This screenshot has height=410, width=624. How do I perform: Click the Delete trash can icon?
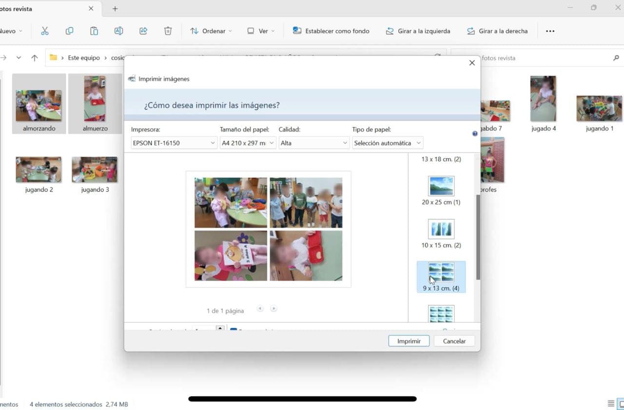(168, 31)
